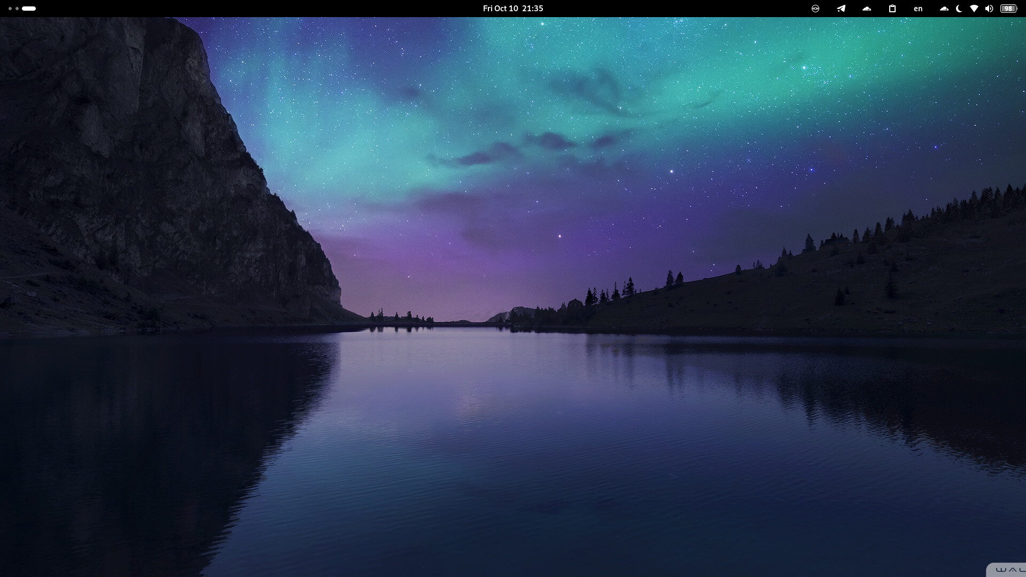1026x577 pixels.
Task: Open the 'en' keyboard layout menu
Action: (x=918, y=9)
